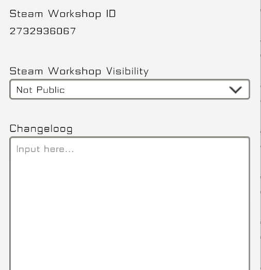
Task: Click the 'Input here...' placeholder text
Action: pyautogui.click(x=45, y=149)
